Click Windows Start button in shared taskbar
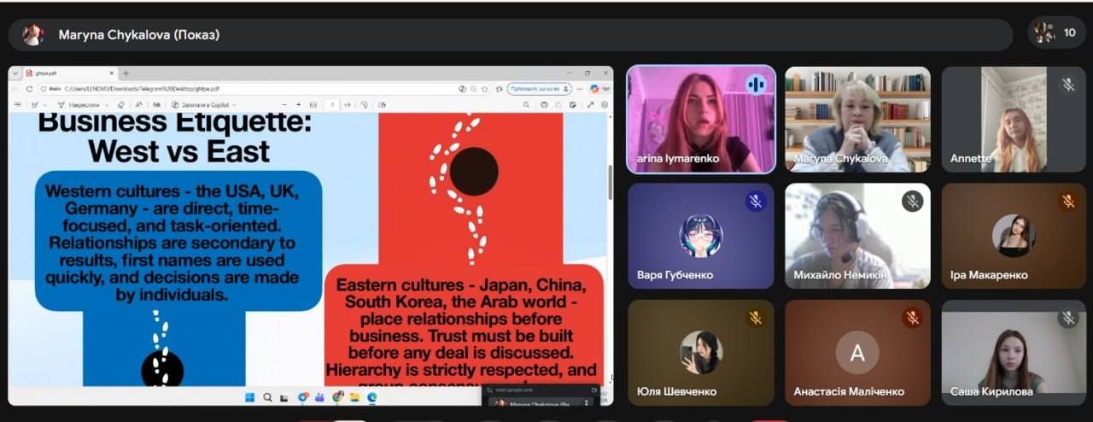 (x=250, y=397)
